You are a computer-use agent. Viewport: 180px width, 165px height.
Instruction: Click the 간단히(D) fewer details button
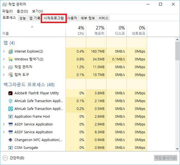(x=13, y=158)
